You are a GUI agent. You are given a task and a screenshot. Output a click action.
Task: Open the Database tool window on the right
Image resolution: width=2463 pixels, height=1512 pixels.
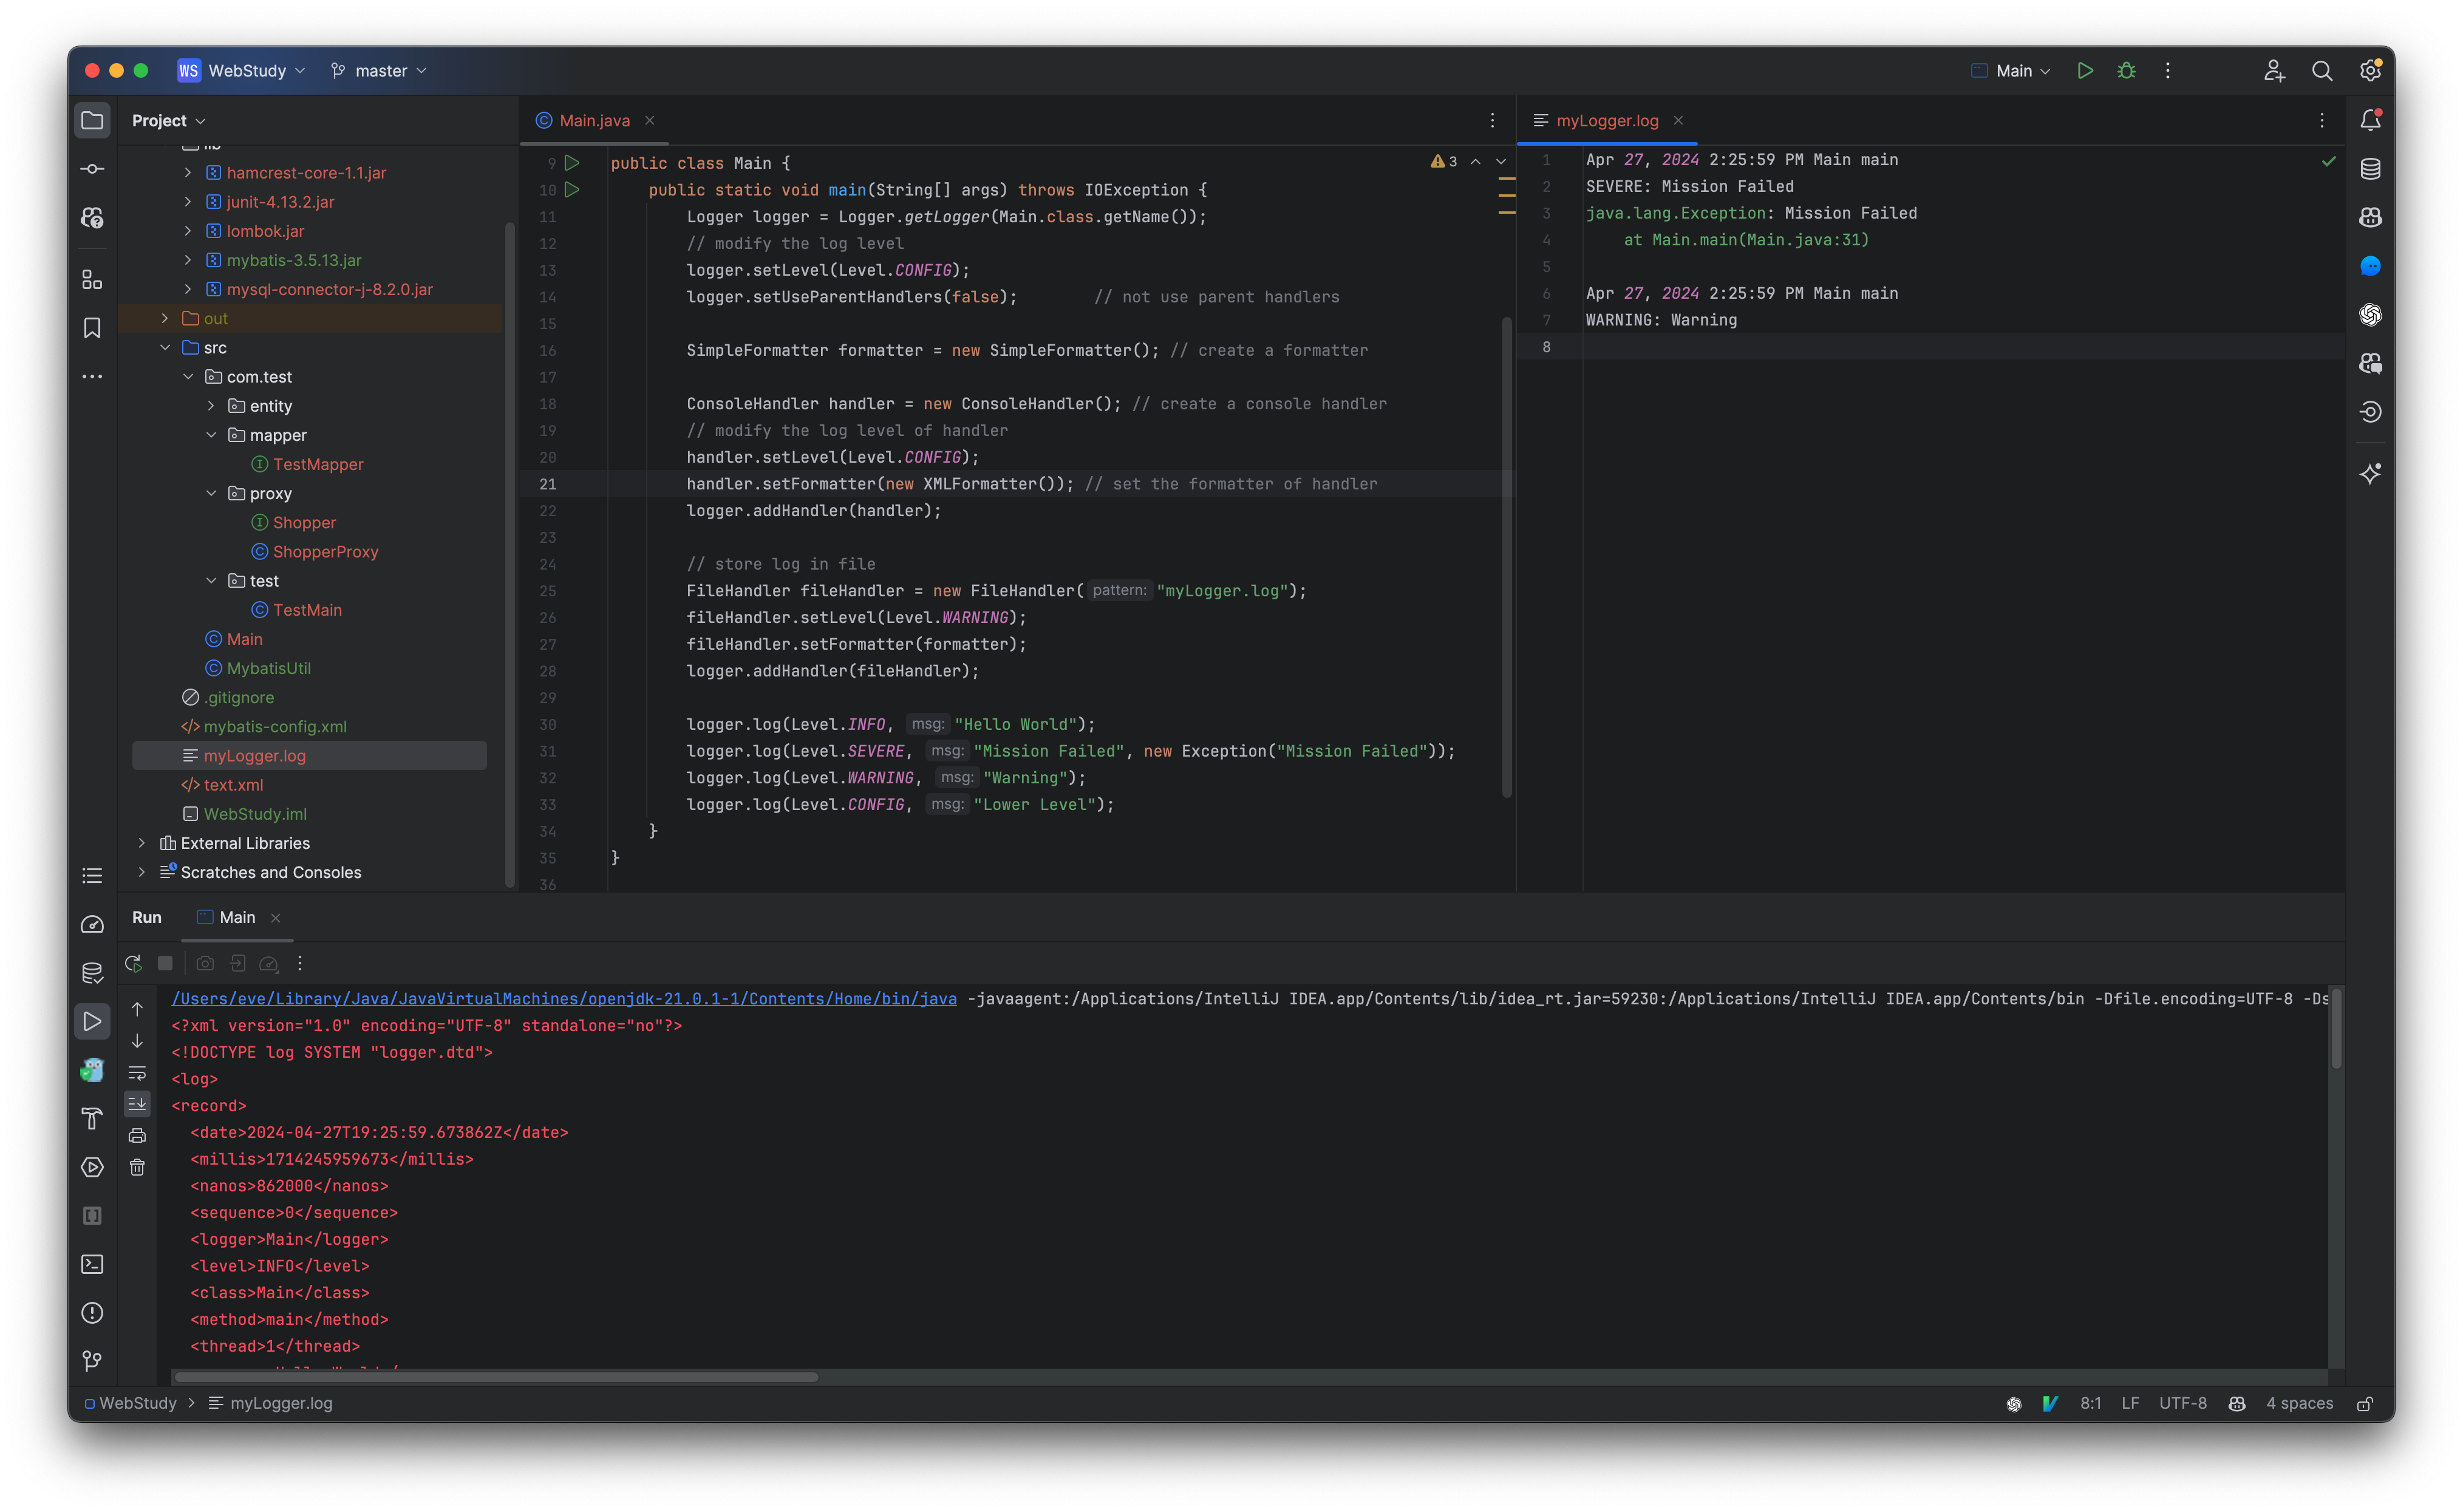[2370, 168]
